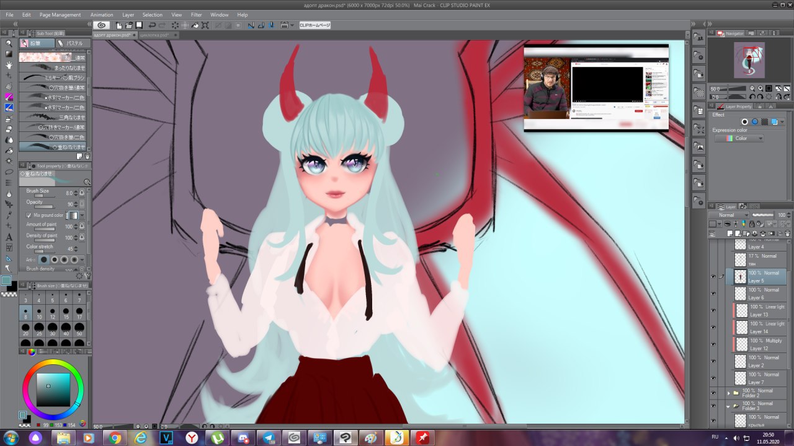Open the Page Management menu
This screenshot has height=446, width=794.
[x=60, y=14]
